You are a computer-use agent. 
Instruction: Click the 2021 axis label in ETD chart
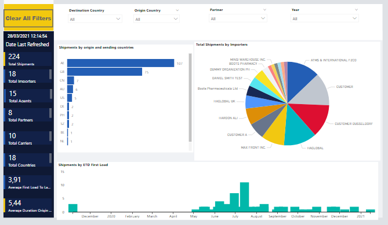pyautogui.click(x=361, y=216)
